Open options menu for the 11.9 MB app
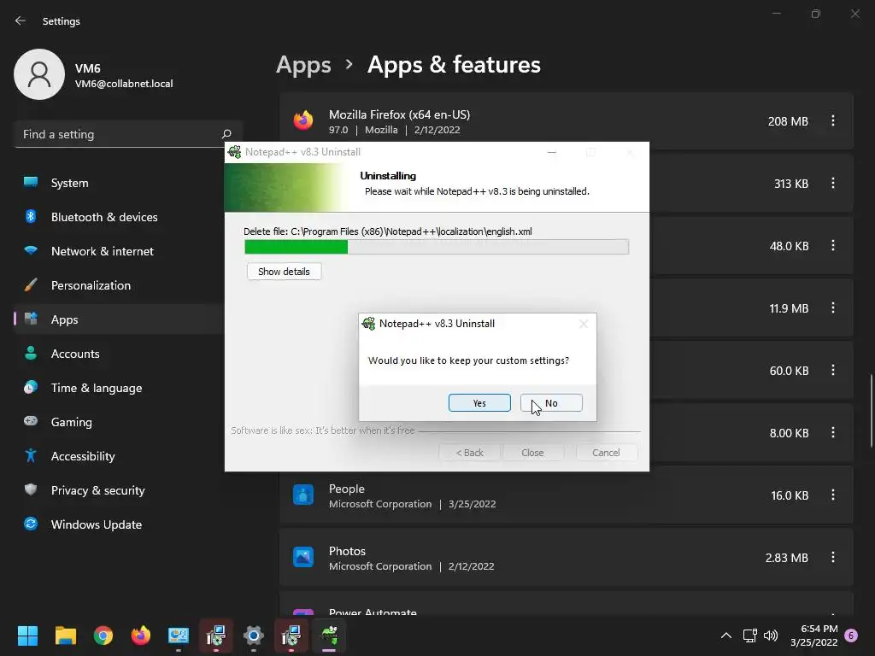Screen dimensions: 875x656 coord(833,307)
